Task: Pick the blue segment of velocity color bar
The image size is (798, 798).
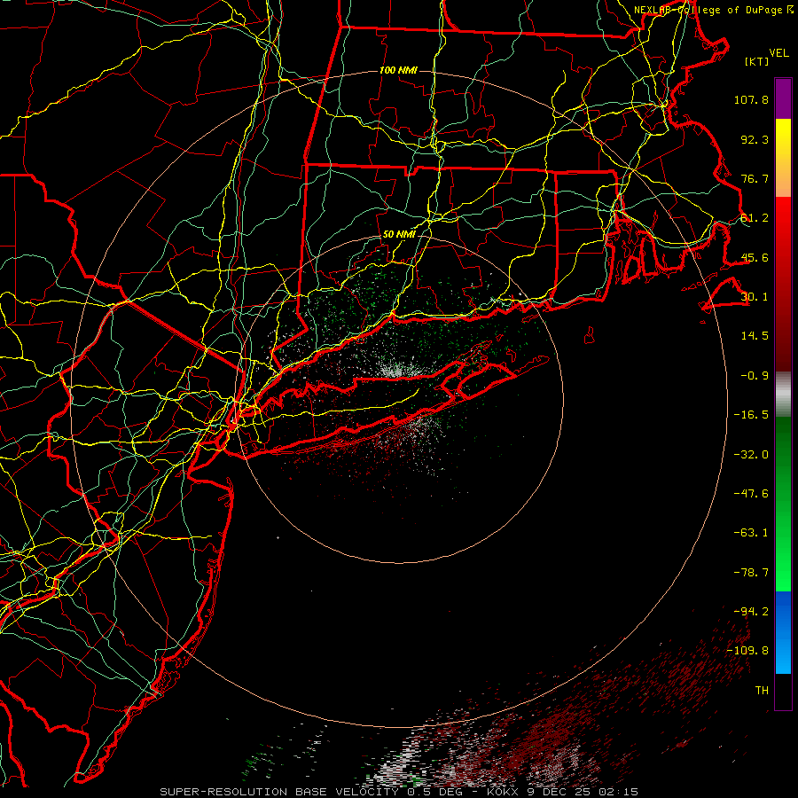Action: (x=783, y=632)
